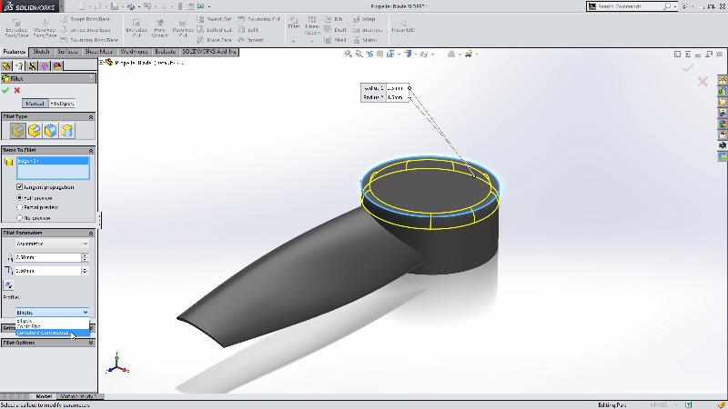728x409 pixels.
Task: Choose Elliptic from profile list
Action: (52, 321)
